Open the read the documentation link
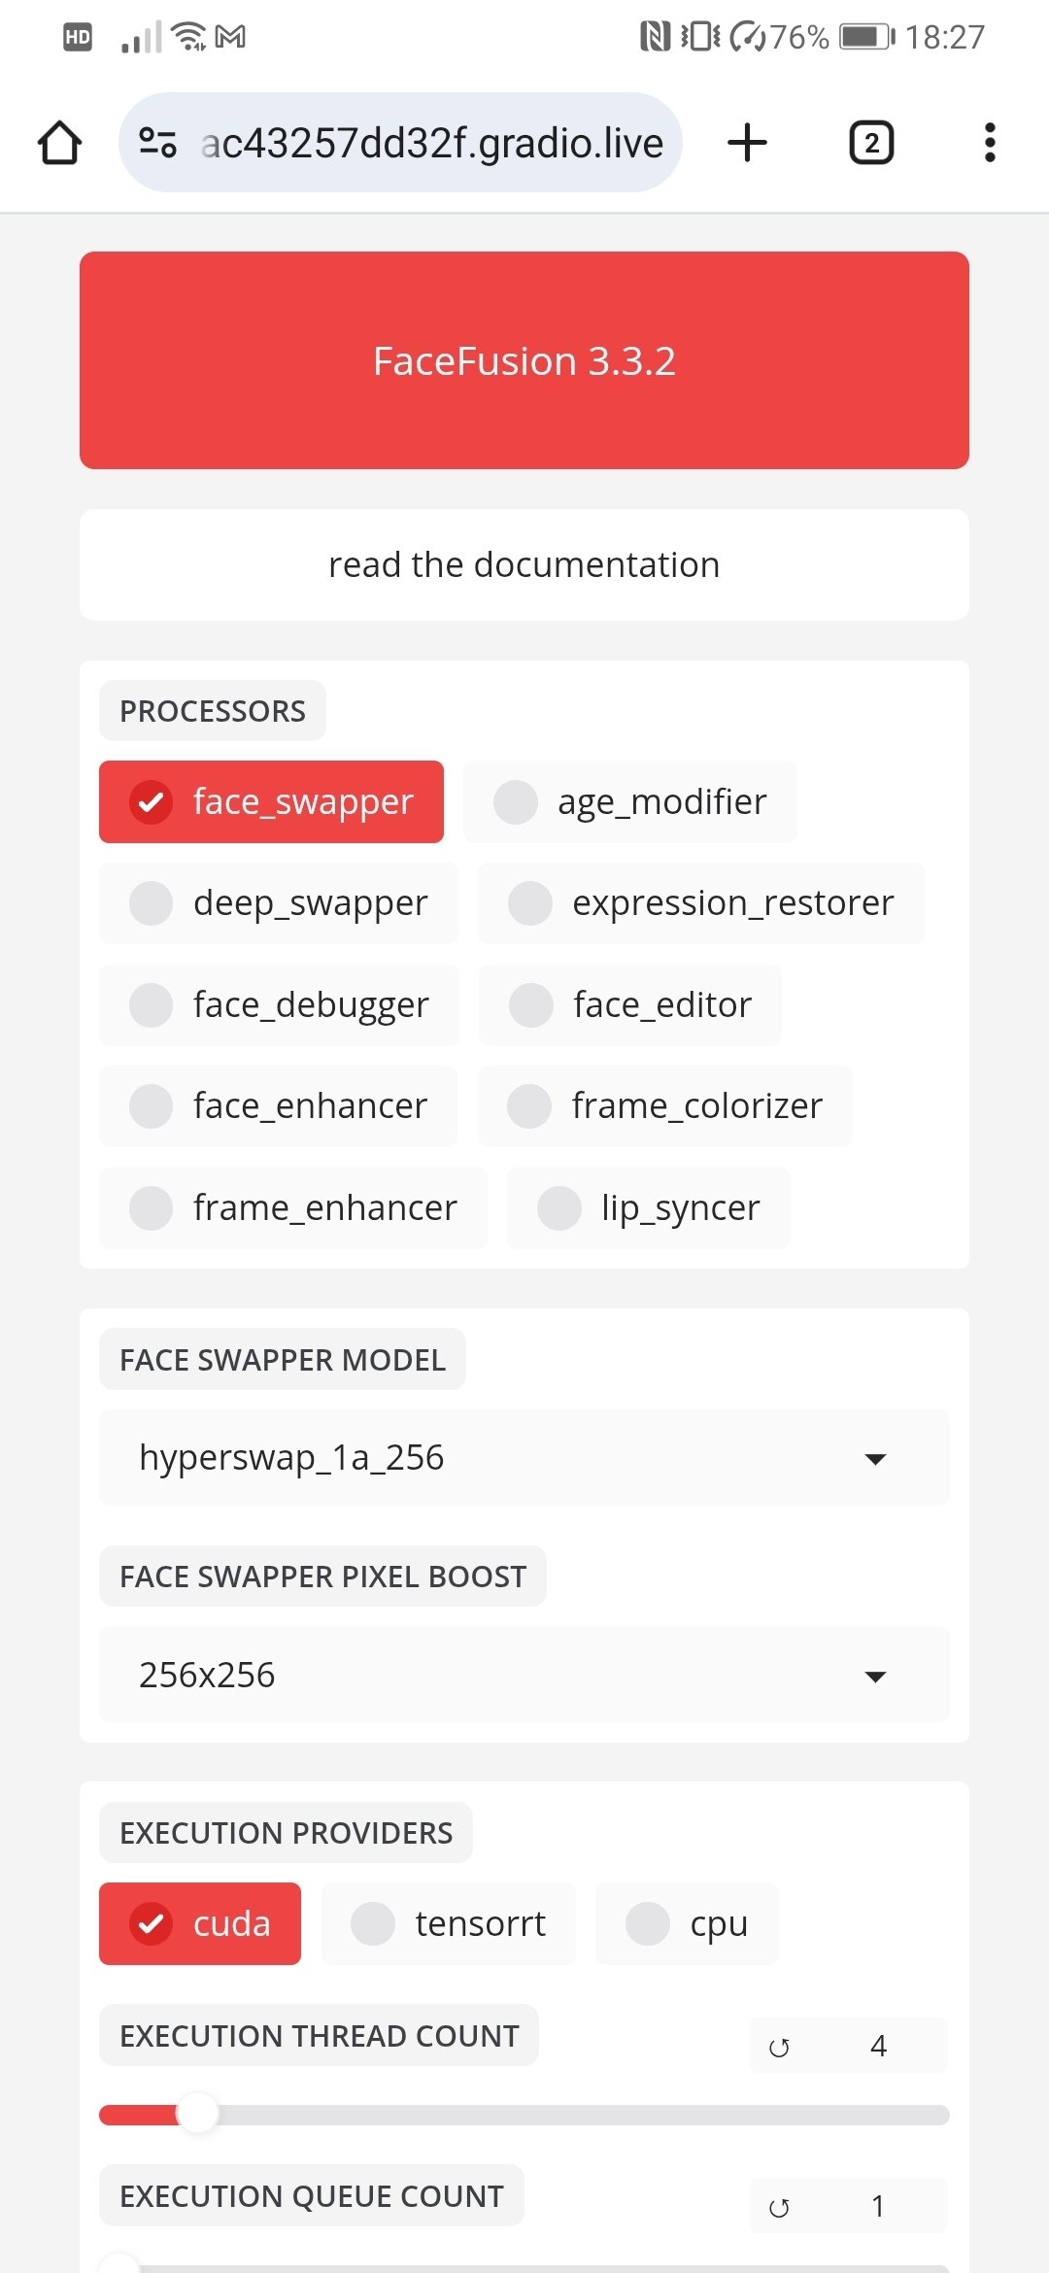The image size is (1049, 2273). click(x=524, y=564)
